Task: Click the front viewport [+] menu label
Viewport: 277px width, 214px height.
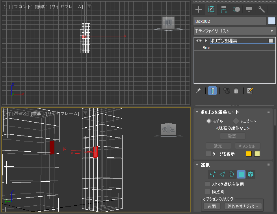Action: (7, 7)
